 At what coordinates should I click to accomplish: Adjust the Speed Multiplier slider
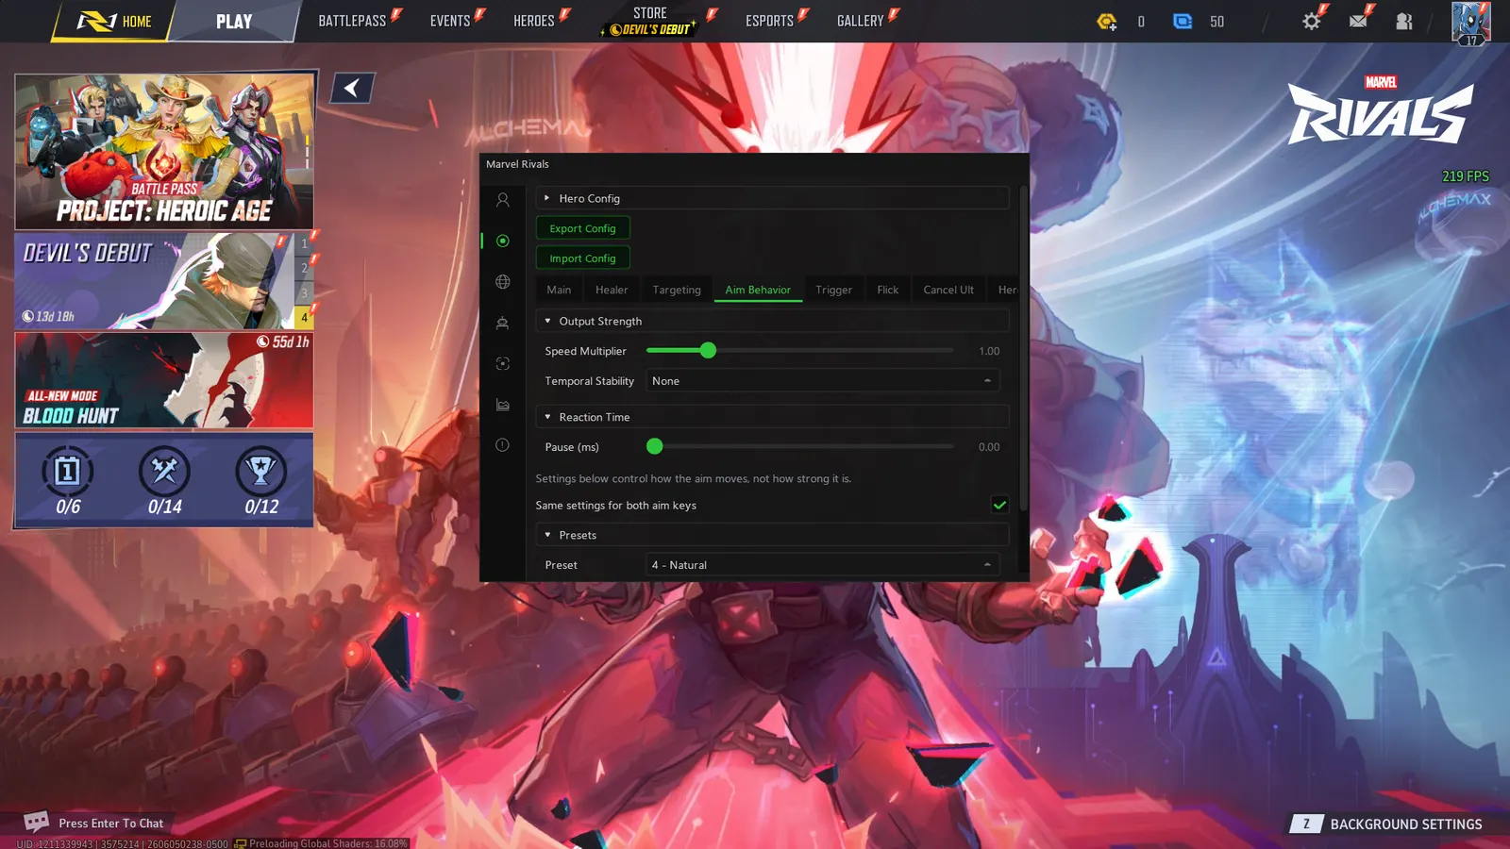(800, 351)
